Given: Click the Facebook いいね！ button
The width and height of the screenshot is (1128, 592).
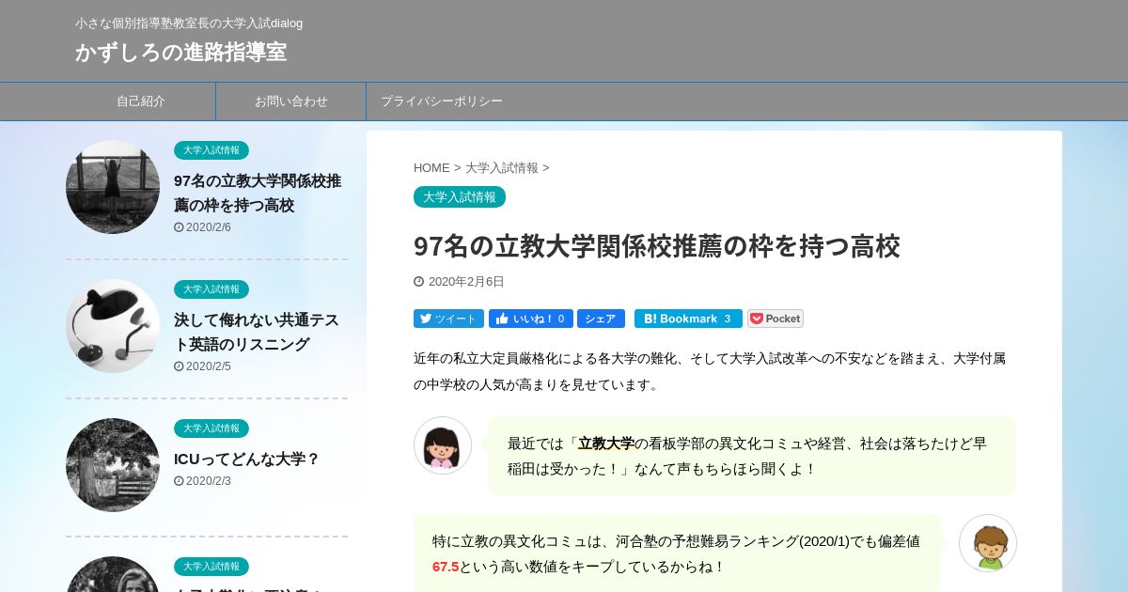Looking at the screenshot, I should point(531,319).
